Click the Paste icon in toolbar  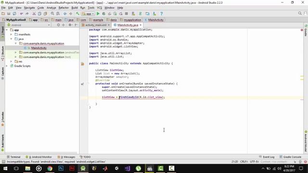tap(45, 13)
